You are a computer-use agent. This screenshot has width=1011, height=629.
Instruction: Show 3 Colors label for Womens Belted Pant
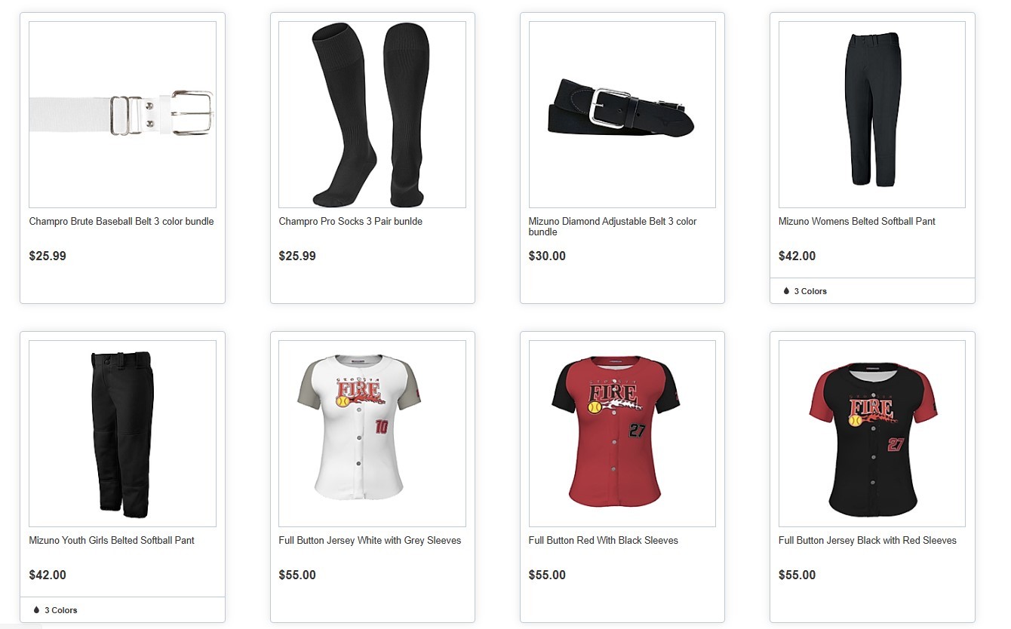pos(810,291)
